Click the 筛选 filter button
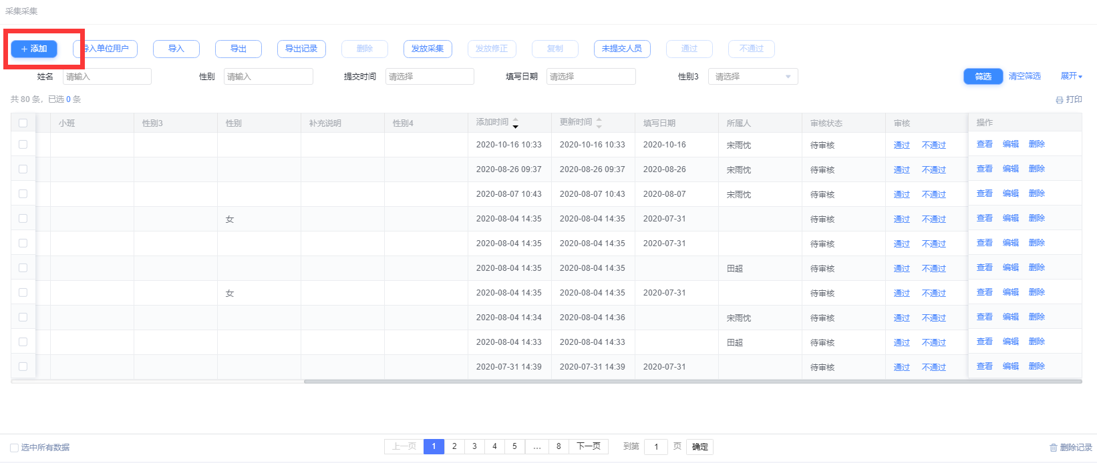Image resolution: width=1097 pixels, height=463 pixels. click(x=983, y=77)
